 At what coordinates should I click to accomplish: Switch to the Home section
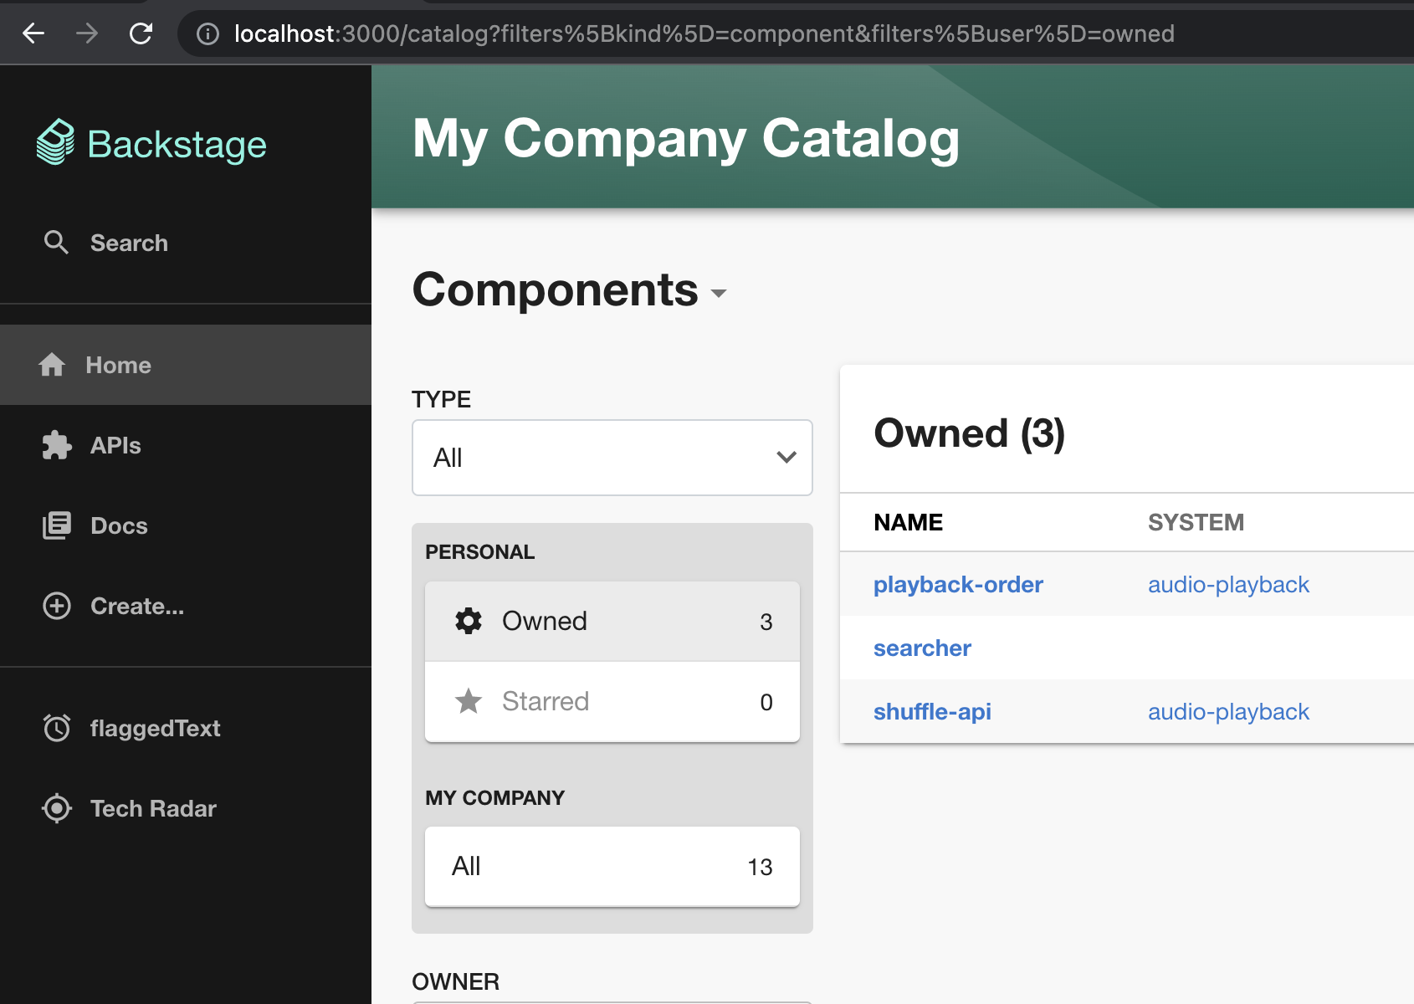tap(117, 365)
